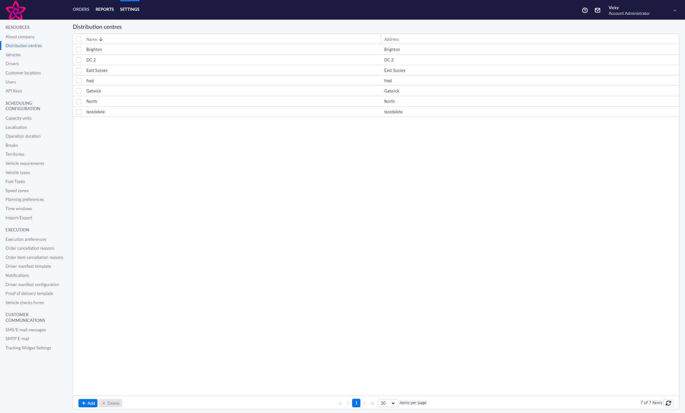Open SMTP E-mail settings
The height and width of the screenshot is (413, 685).
click(x=17, y=339)
